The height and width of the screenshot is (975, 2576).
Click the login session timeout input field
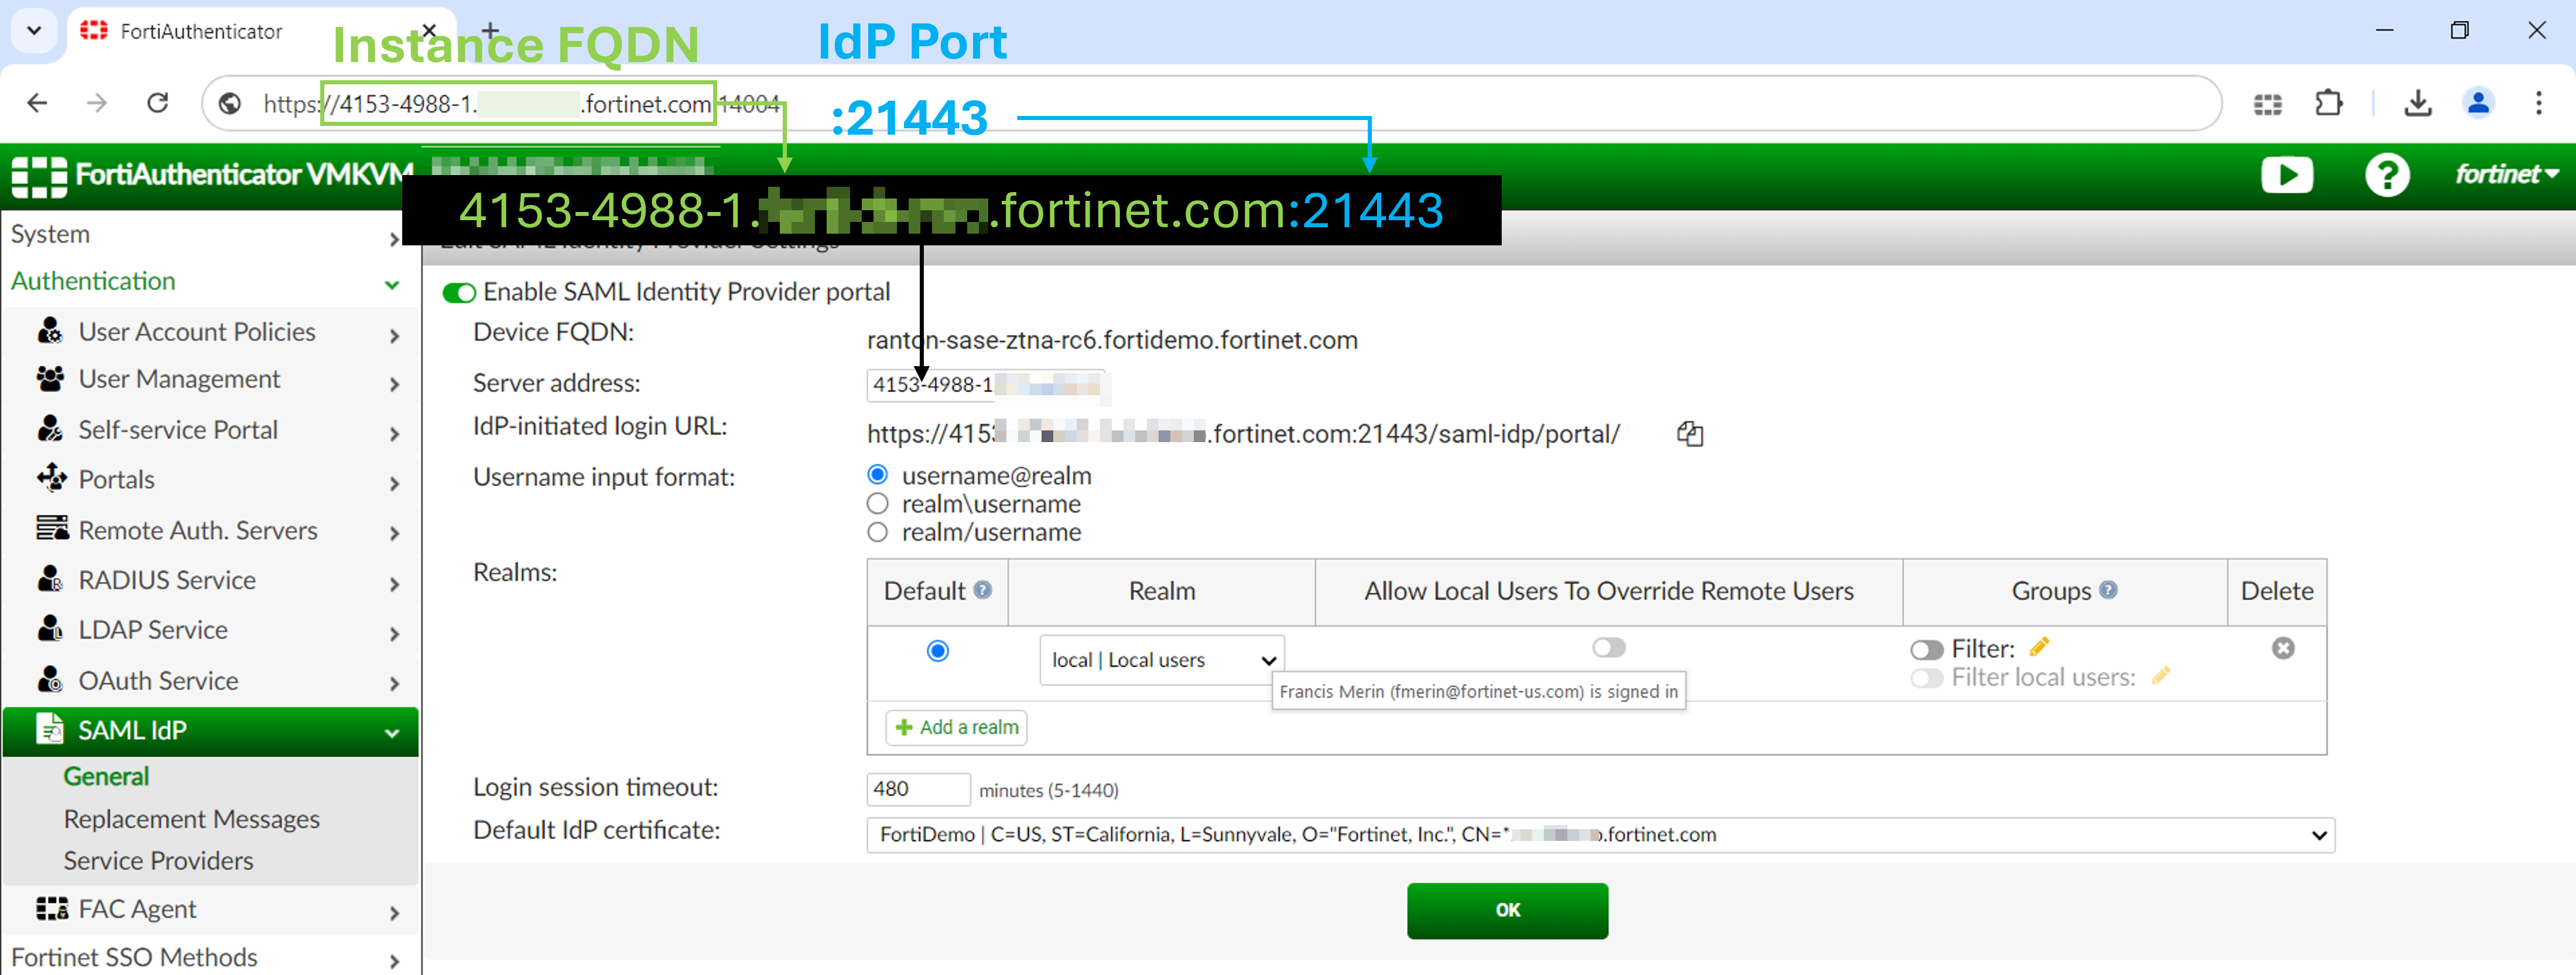point(917,789)
